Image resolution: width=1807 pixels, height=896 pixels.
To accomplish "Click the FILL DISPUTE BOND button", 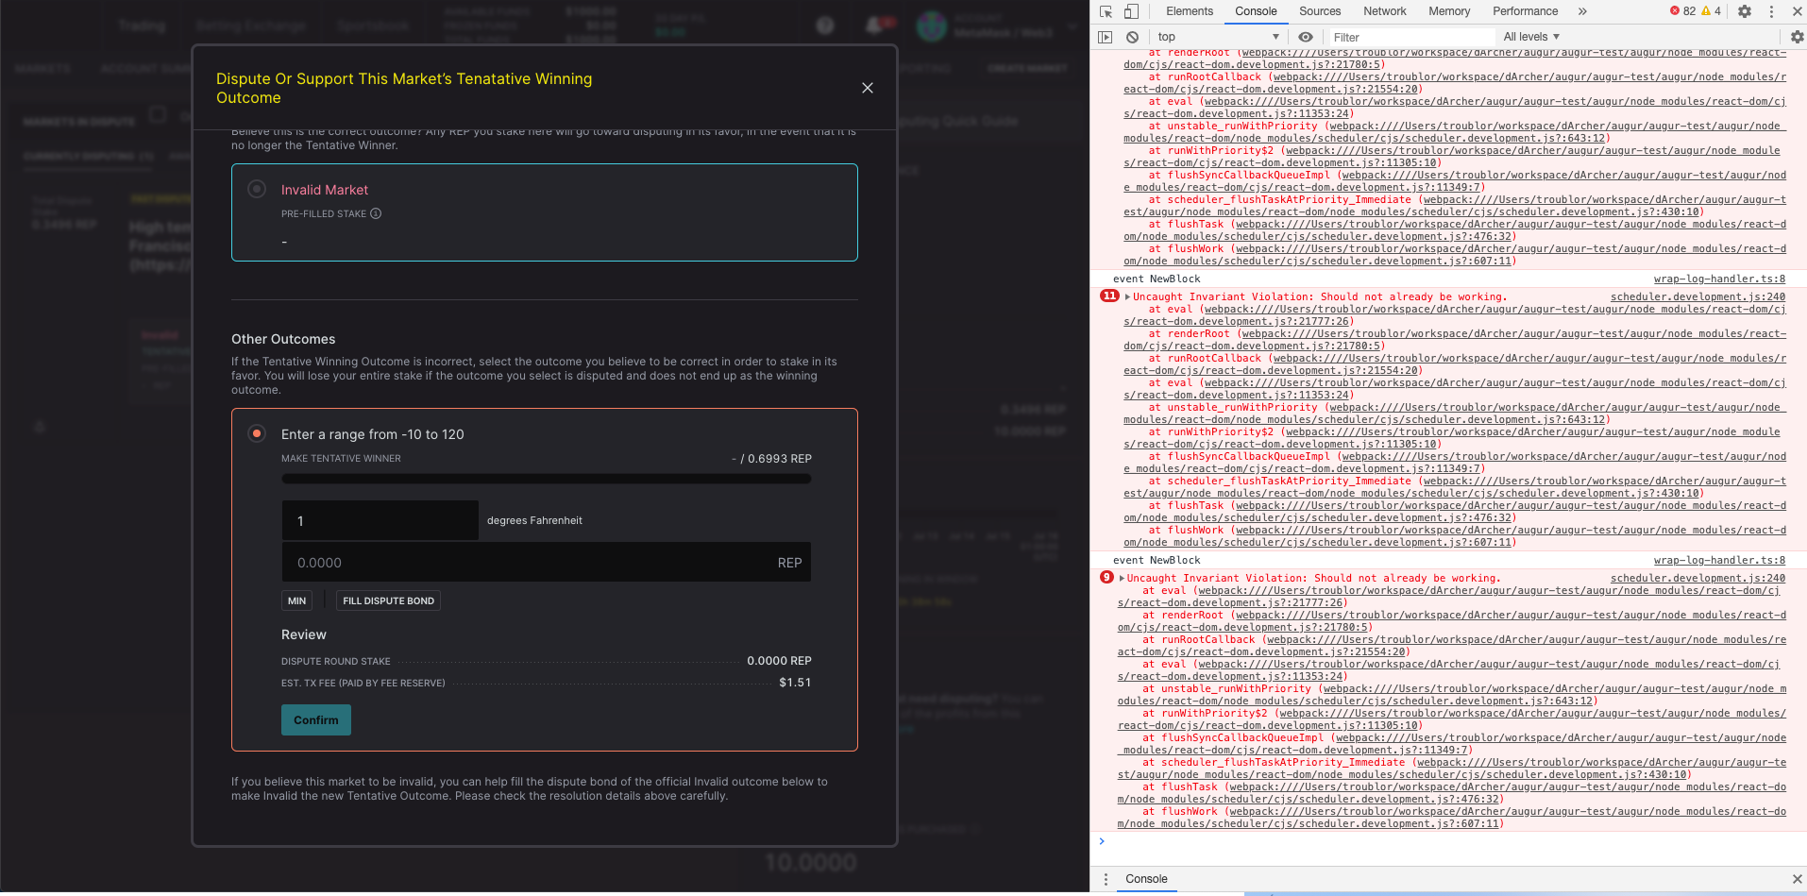I will [x=387, y=600].
